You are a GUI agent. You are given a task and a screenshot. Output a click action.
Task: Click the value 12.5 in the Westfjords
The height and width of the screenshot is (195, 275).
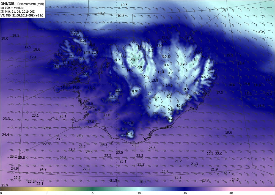[75, 33]
